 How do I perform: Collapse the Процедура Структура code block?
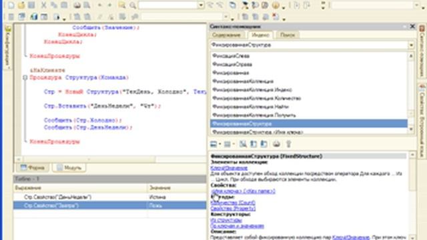tap(25, 77)
